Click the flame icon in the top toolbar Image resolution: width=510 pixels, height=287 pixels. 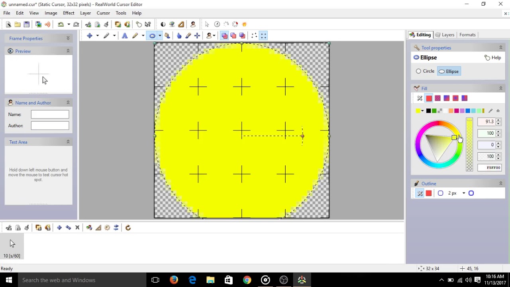[x=244, y=24]
